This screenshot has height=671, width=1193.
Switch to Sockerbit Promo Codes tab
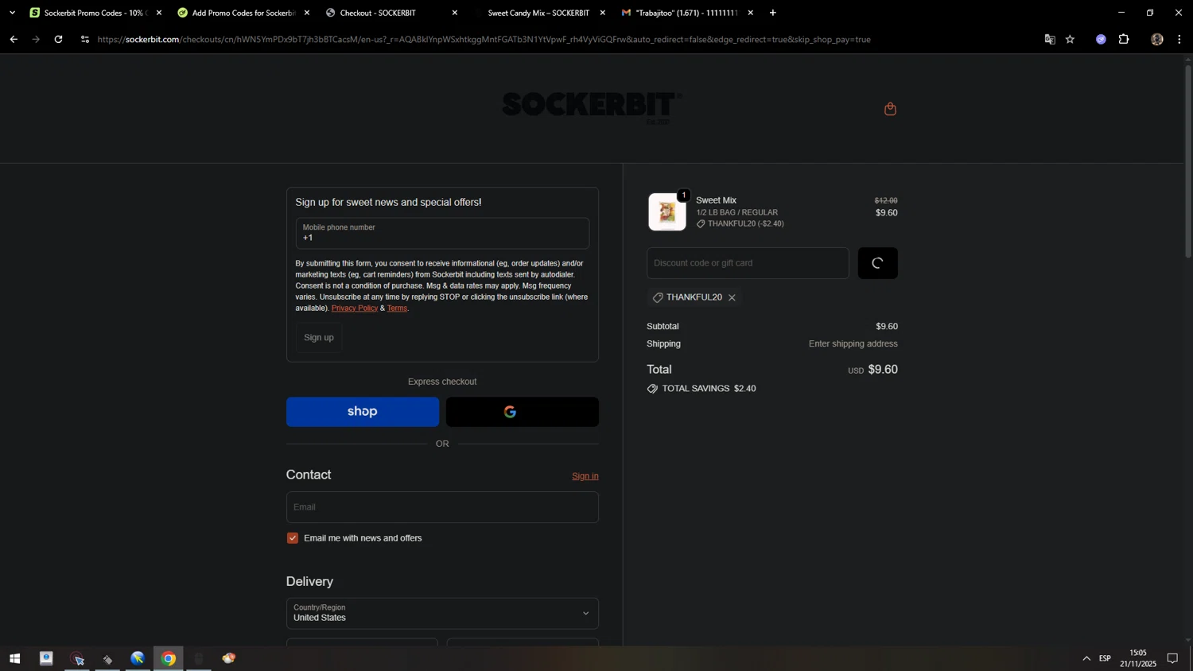[x=94, y=13]
